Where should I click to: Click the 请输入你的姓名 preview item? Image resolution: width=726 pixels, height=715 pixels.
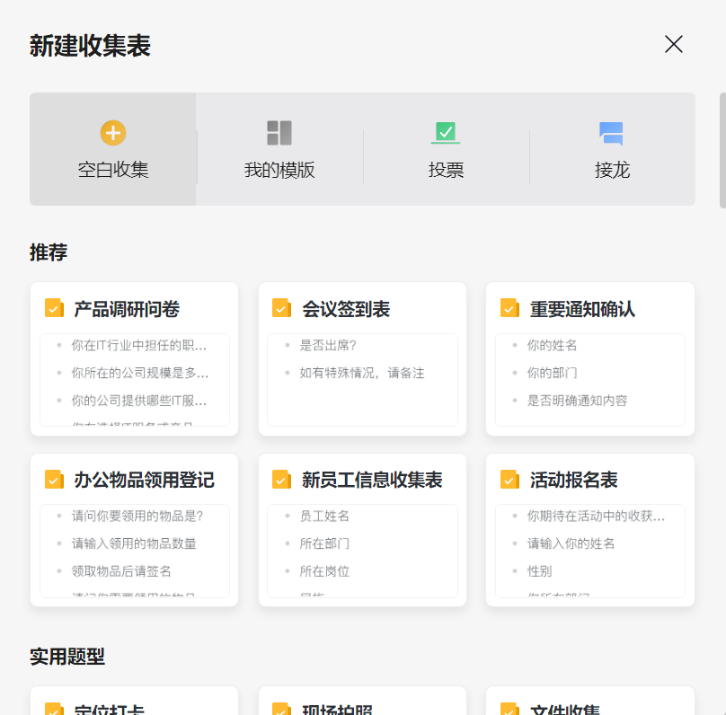point(571,543)
